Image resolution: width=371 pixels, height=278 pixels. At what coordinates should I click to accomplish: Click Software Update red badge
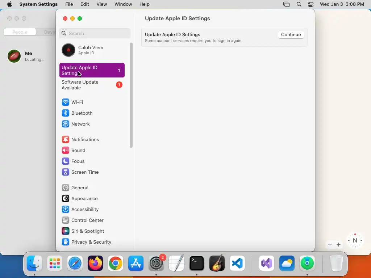click(x=119, y=85)
